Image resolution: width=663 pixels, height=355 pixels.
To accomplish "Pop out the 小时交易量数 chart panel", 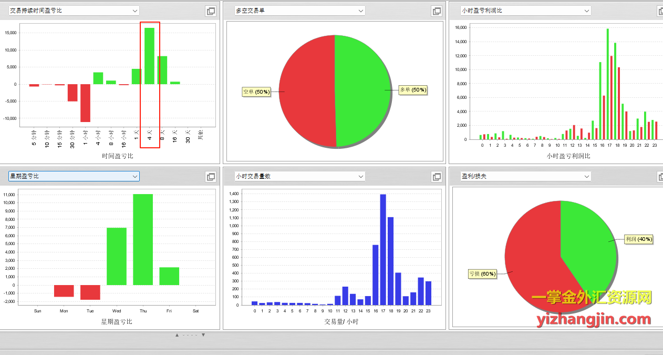I will click(x=436, y=177).
